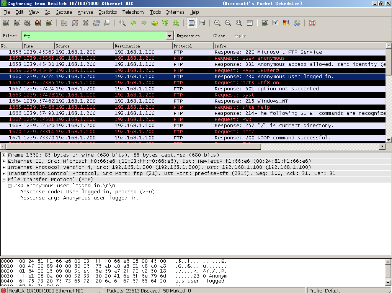Sort by Destination column header
392x294 pixels.
[143, 46]
